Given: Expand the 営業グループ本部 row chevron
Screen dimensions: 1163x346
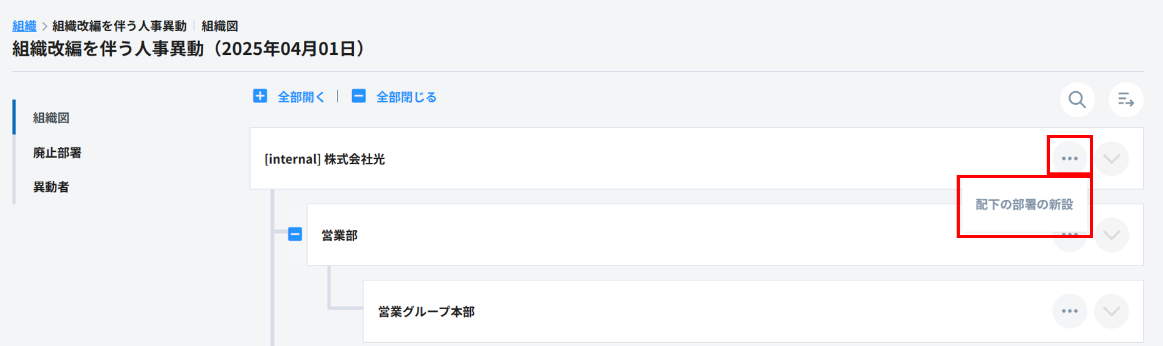Looking at the screenshot, I should coord(1111,311).
